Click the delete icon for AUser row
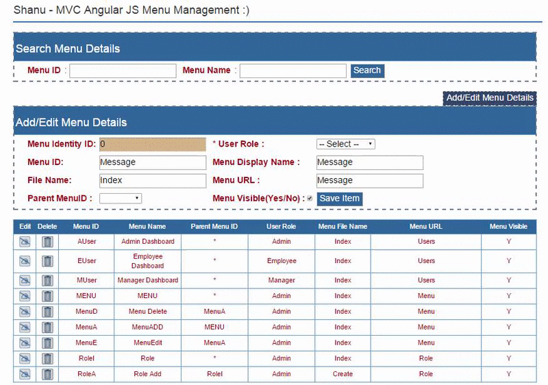This screenshot has width=548, height=385. click(x=47, y=241)
